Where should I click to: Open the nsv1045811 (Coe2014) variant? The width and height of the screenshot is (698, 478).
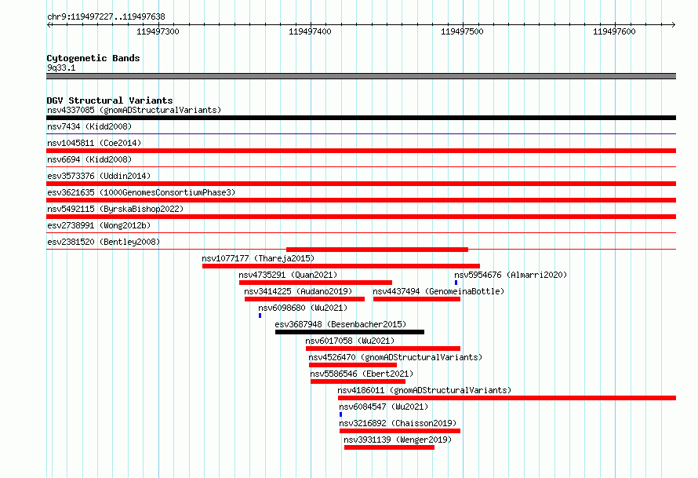click(x=94, y=143)
